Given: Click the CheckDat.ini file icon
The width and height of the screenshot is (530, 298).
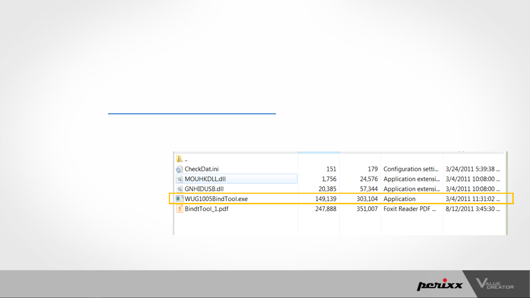Looking at the screenshot, I should pos(179,169).
